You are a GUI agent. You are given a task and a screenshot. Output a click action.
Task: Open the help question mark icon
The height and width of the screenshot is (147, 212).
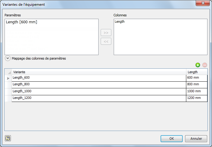(x=8, y=138)
